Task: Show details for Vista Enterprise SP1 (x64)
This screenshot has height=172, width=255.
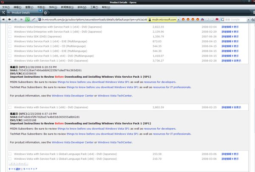Action: pyautogui.click(x=230, y=27)
